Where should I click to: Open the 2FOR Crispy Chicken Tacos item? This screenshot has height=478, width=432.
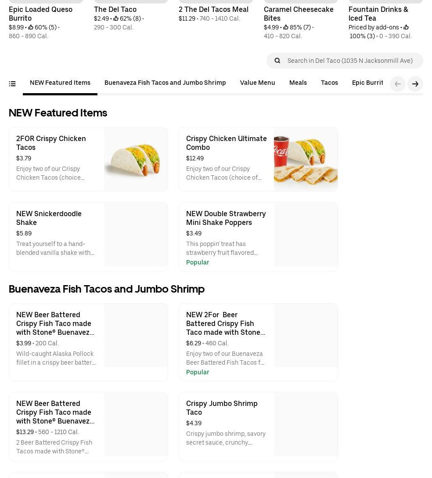point(51,143)
